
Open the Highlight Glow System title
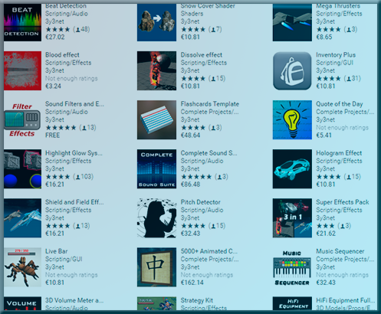74,153
